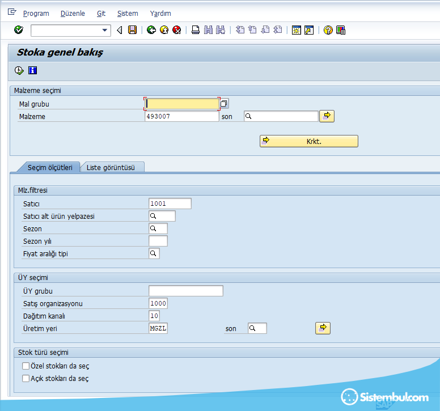Switch to the Liste görüntüsü tab

click(x=111, y=167)
